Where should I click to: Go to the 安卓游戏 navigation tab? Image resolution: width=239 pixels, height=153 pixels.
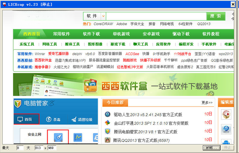click(151, 34)
